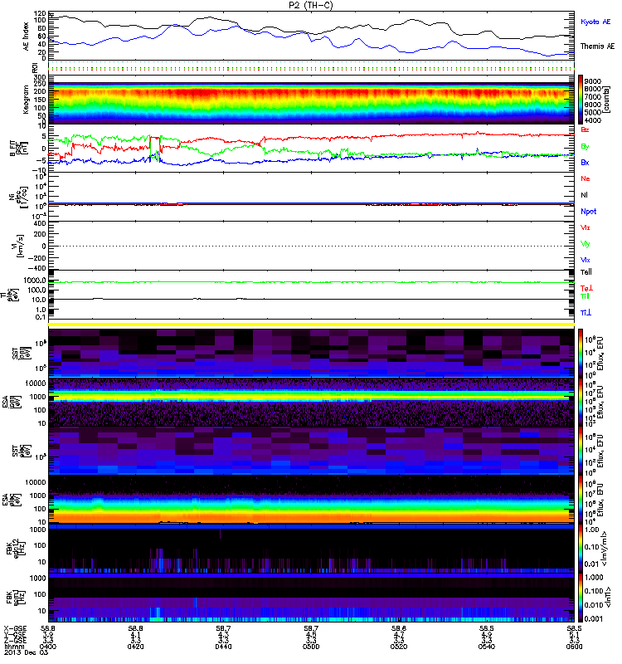The width and height of the screenshot is (622, 664).
Task: Click the "9000" Keogram colorbar tick
Action: click(593, 81)
